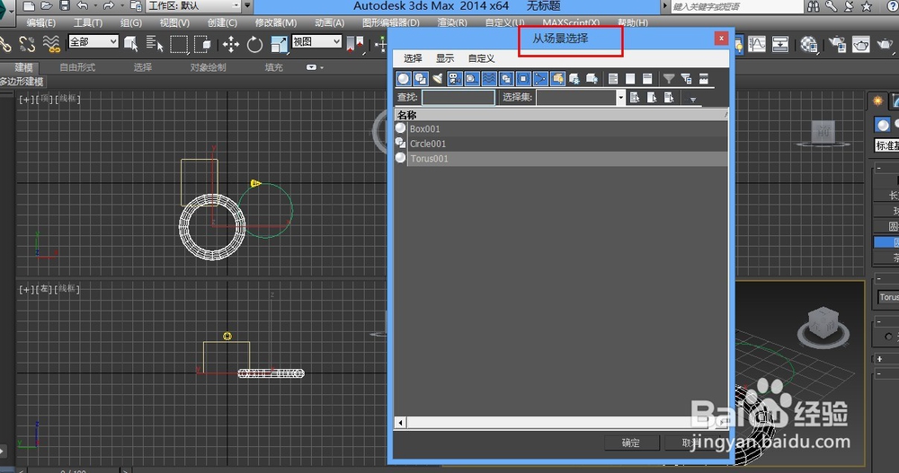Toggle Display Lights filter in dialog

[438, 78]
